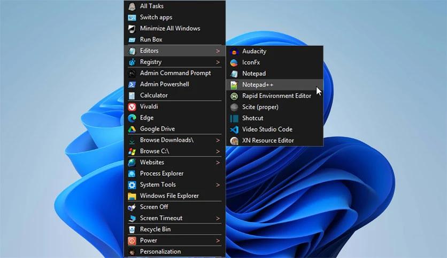Click the Video Studio Code icon
The image size is (447, 258).
(x=234, y=130)
